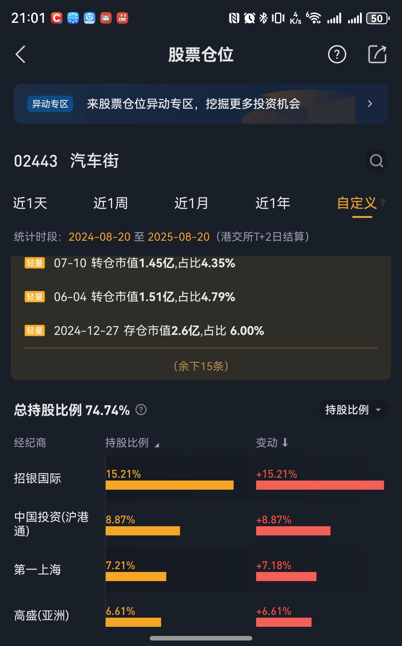Open 异动专区 banner chevron
Image resolution: width=402 pixels, height=646 pixels.
pos(370,104)
